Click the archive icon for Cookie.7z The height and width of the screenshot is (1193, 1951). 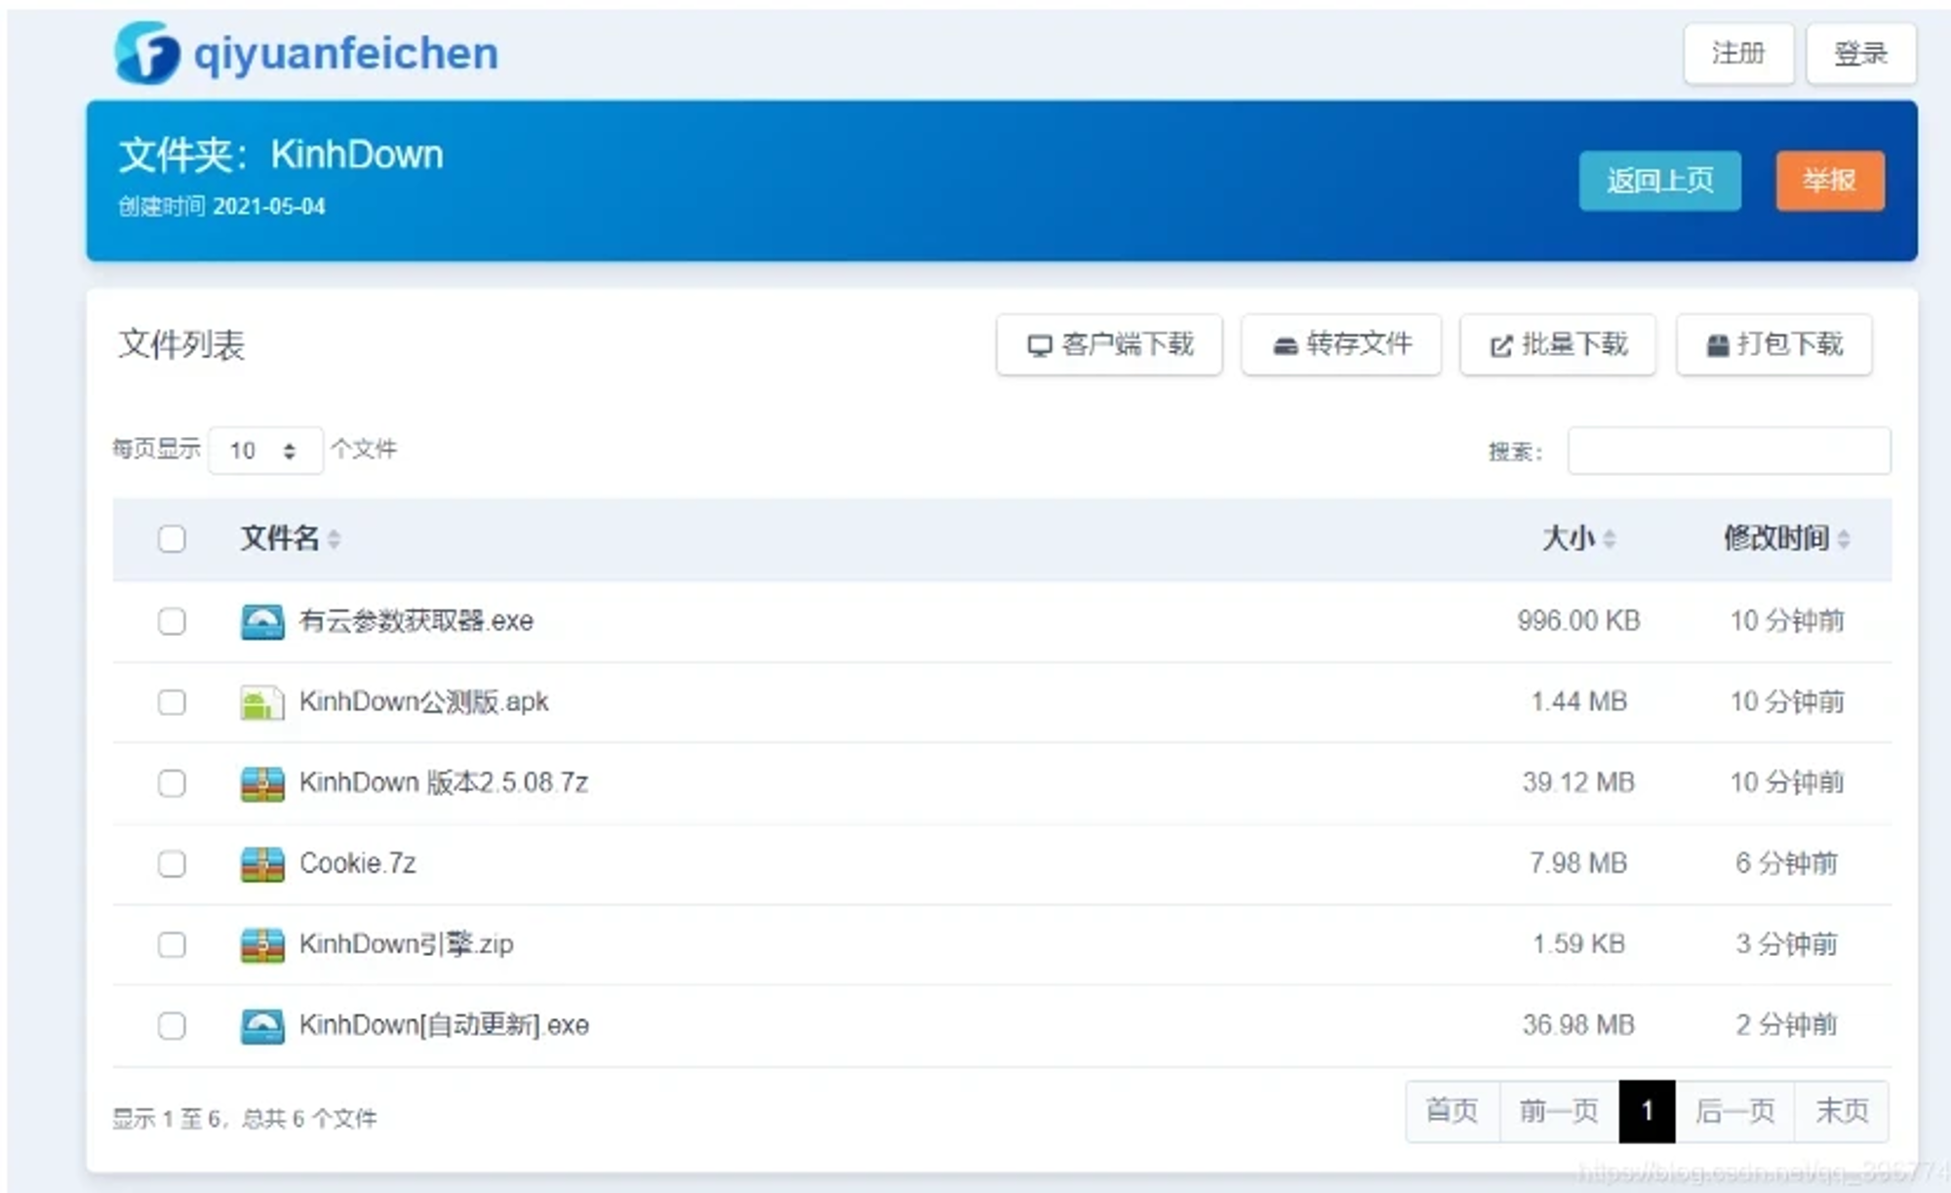(262, 864)
